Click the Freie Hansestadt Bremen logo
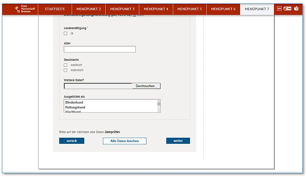Viewport: 307px width, 177px height. (24, 9)
